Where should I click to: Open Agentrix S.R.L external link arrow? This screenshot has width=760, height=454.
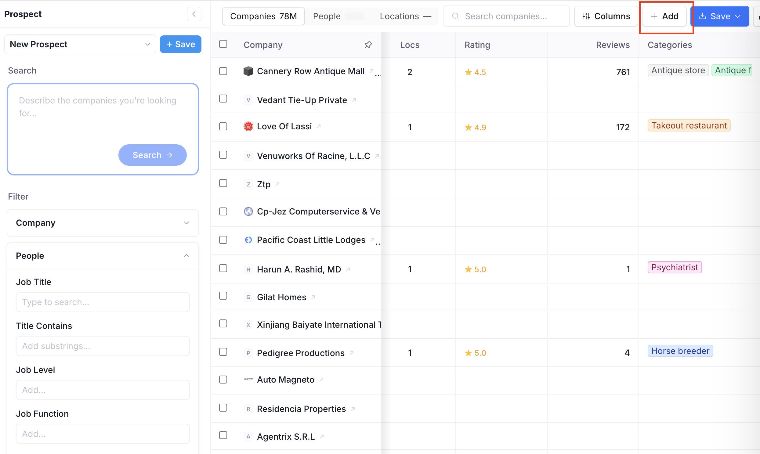click(x=322, y=436)
